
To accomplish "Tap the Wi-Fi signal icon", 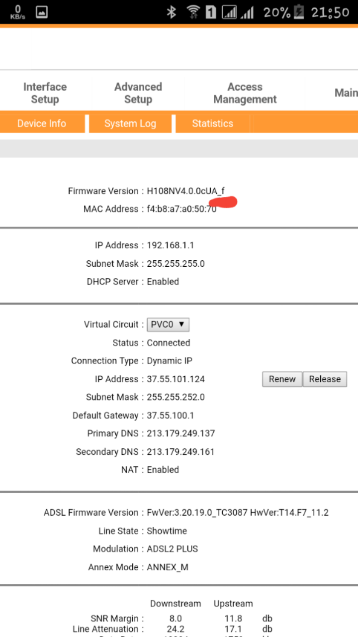I will pyautogui.click(x=193, y=12).
